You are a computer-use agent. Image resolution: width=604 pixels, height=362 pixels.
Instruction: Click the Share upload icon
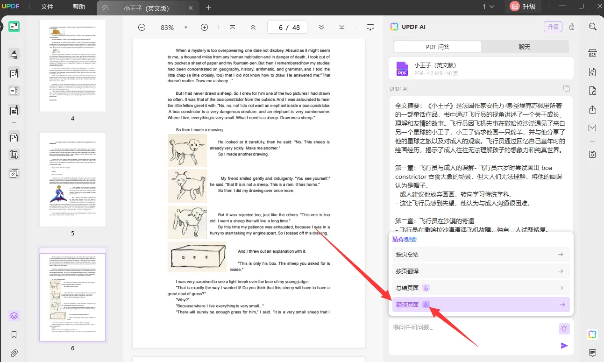click(x=593, y=109)
